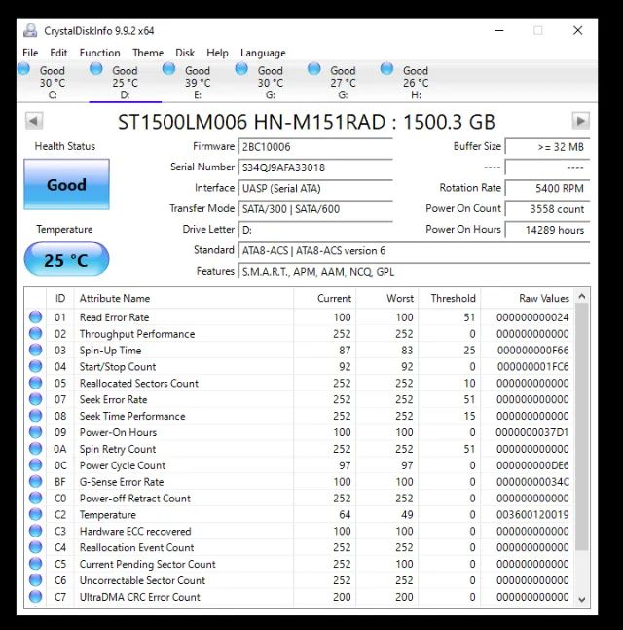Click the Current column header

(x=324, y=298)
